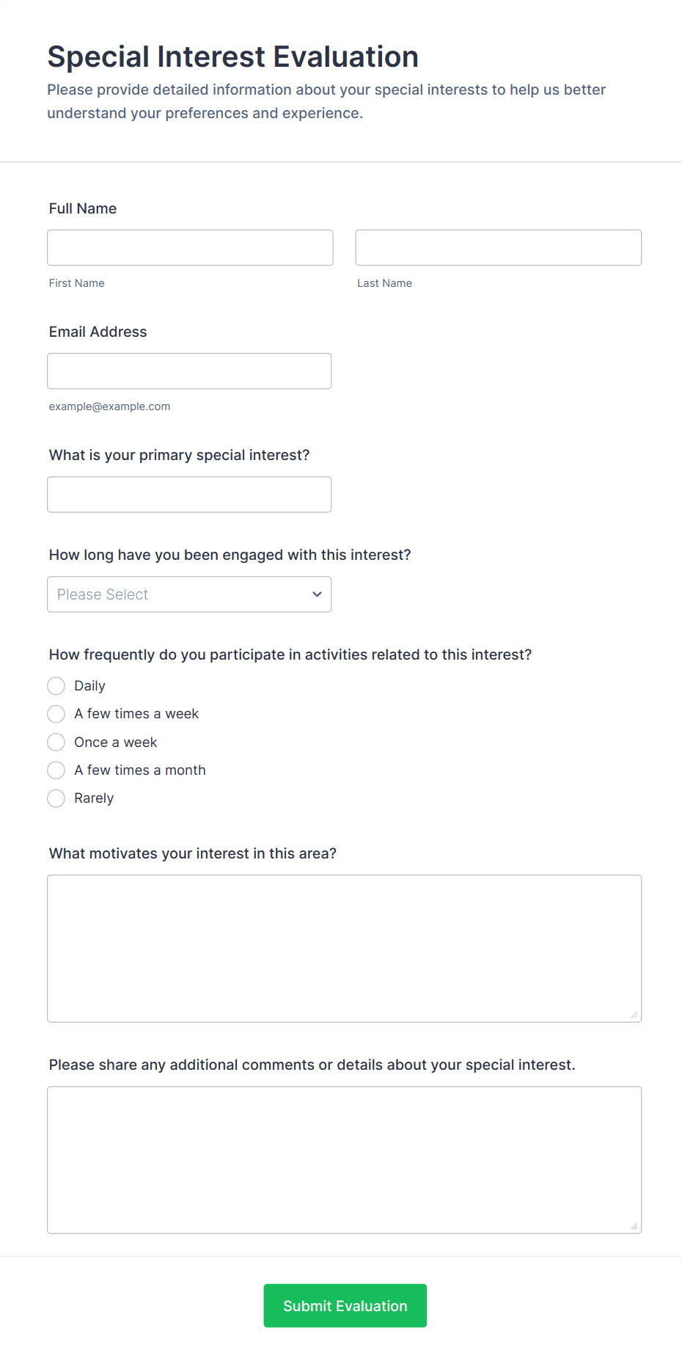Click the primary special interest text box
The width and height of the screenshot is (682, 1364).
click(x=189, y=495)
